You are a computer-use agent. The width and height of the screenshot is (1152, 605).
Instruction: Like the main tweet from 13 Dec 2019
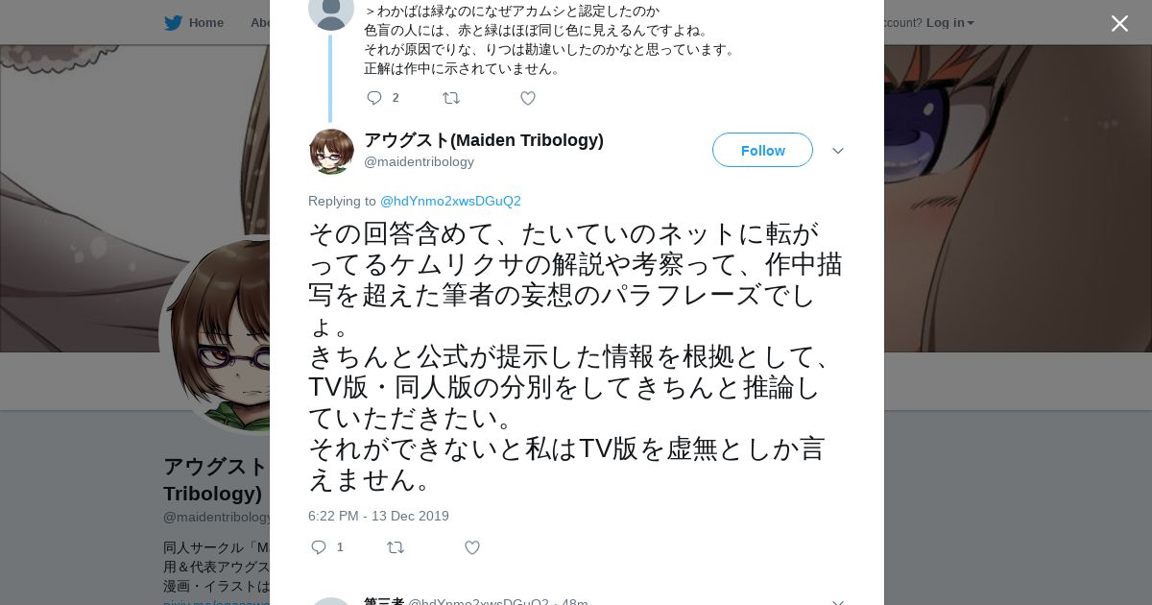point(472,547)
